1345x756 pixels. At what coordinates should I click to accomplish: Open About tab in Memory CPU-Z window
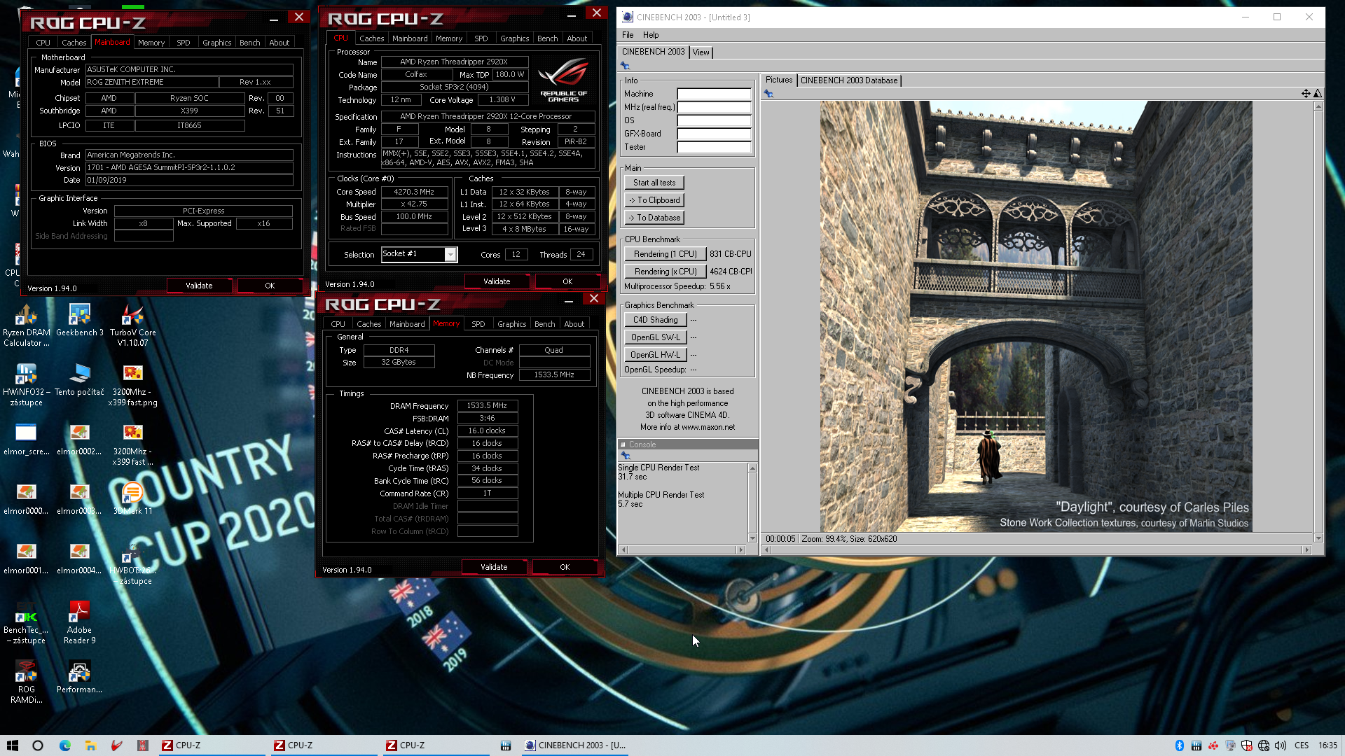[x=574, y=324]
